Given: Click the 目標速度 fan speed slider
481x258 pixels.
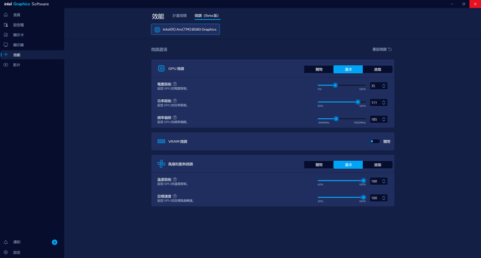Looking at the screenshot, I should coord(342,197).
